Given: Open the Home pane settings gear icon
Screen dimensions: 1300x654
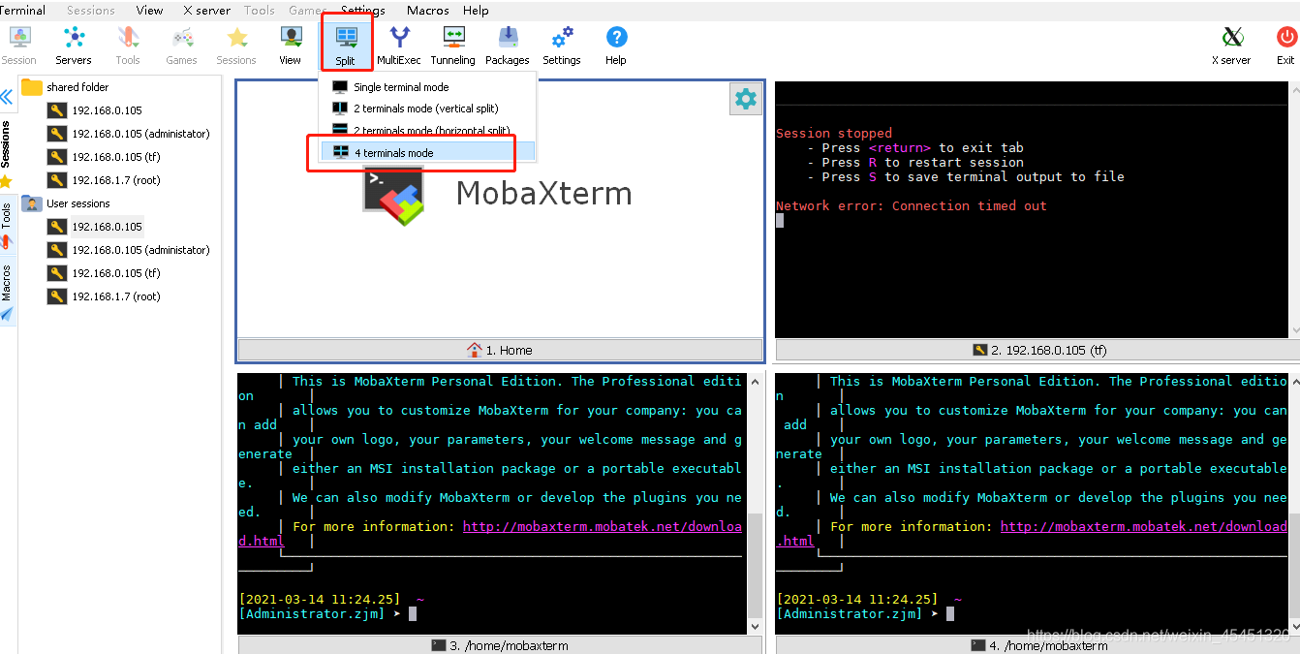Looking at the screenshot, I should click(x=746, y=99).
